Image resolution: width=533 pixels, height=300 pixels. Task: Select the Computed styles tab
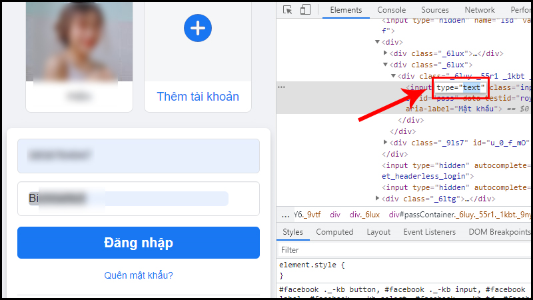pos(334,232)
